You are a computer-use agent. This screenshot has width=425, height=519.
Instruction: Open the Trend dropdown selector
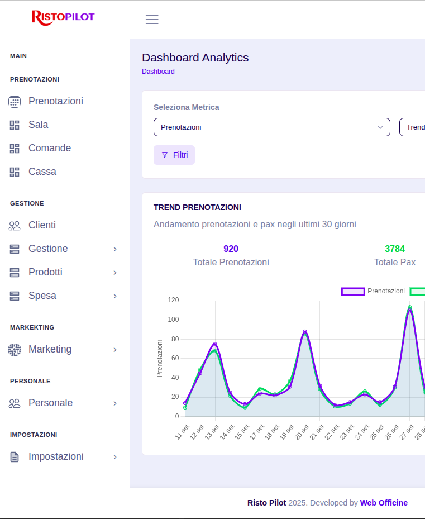(412, 127)
